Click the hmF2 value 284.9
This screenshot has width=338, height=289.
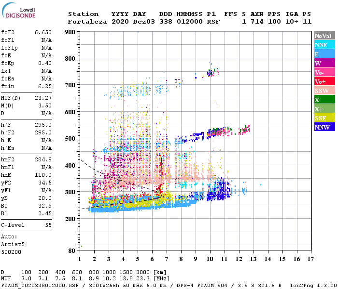pyautogui.click(x=43, y=159)
